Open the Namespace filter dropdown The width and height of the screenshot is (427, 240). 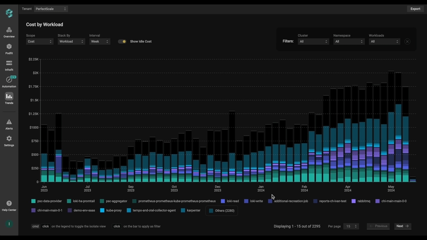349,42
